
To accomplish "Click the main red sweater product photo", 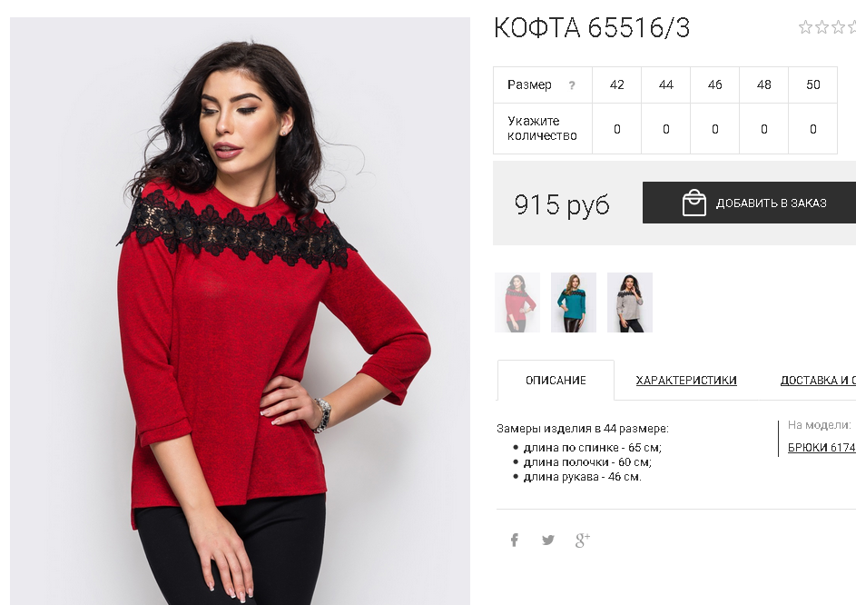I will pos(241,311).
